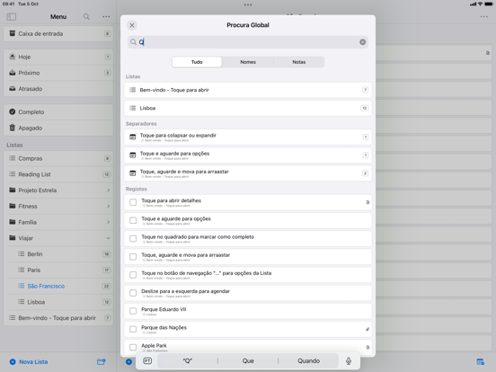The height and width of the screenshot is (372, 496).
Task: Tap the PT keyboard language icon
Action: coord(147,360)
